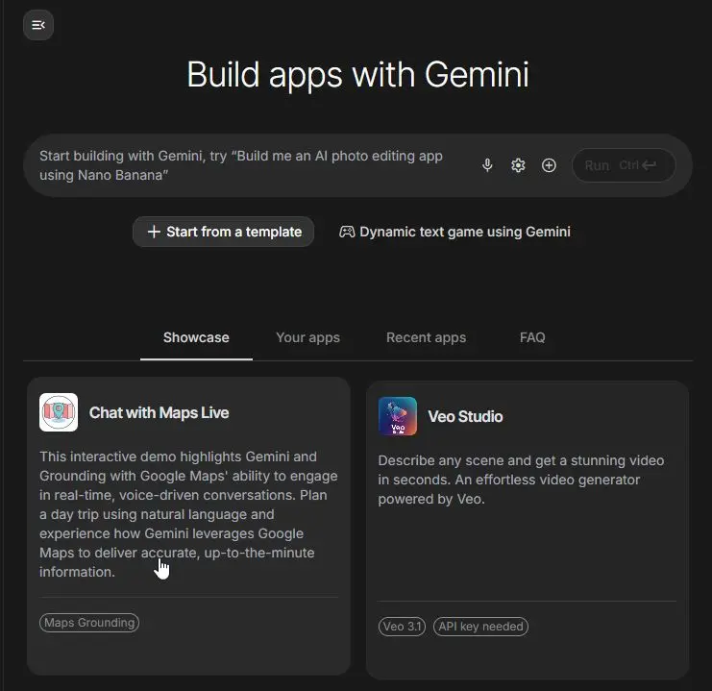Click the microphone voice input icon
Viewport: 712px width, 691px height.
tap(487, 165)
